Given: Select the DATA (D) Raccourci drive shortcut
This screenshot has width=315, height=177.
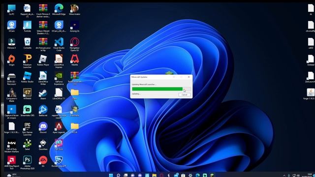Looking at the screenshot, I should 11,79.
